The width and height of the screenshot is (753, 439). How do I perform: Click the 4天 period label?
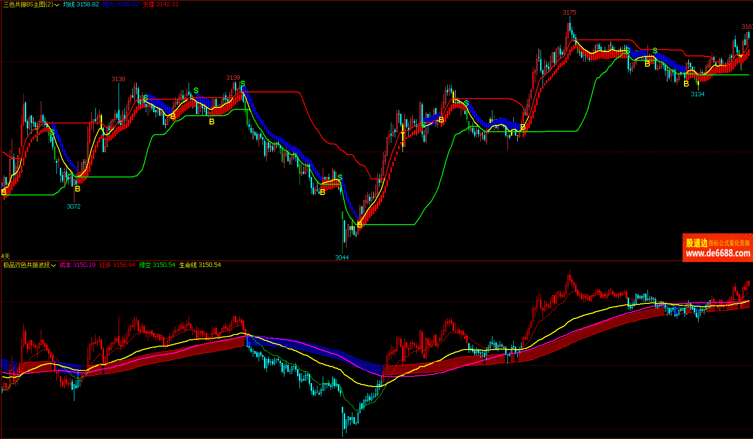tap(5, 256)
